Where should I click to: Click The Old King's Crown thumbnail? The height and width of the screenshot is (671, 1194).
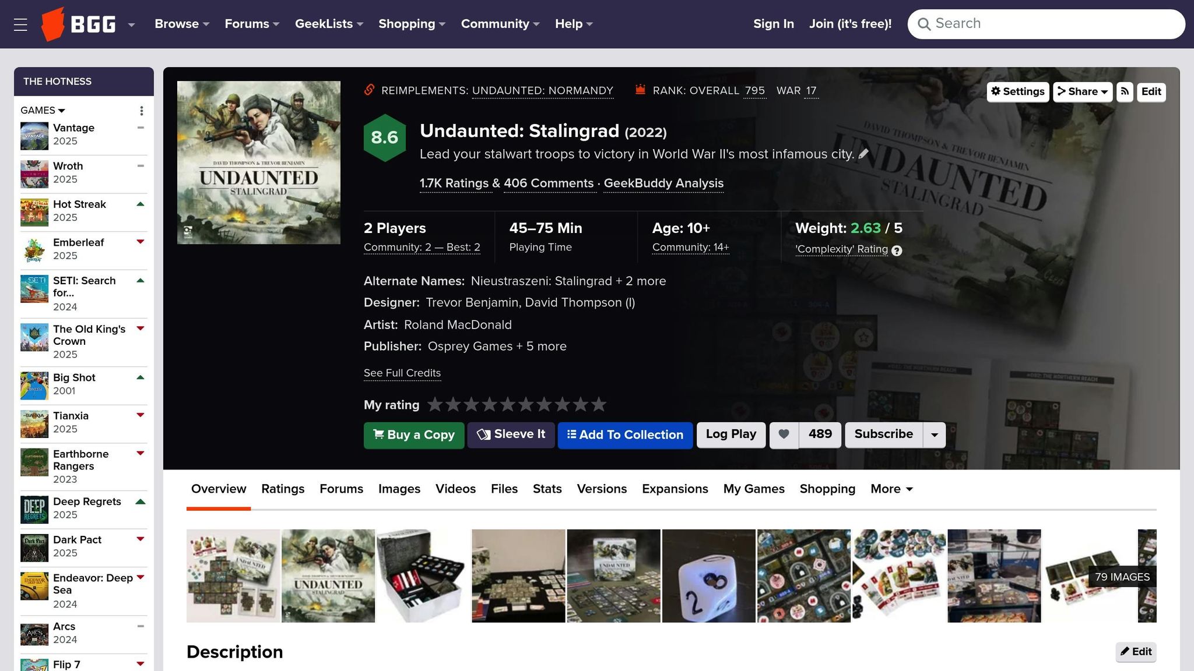point(34,337)
